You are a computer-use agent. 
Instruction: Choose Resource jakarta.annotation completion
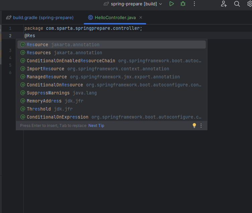[112, 45]
